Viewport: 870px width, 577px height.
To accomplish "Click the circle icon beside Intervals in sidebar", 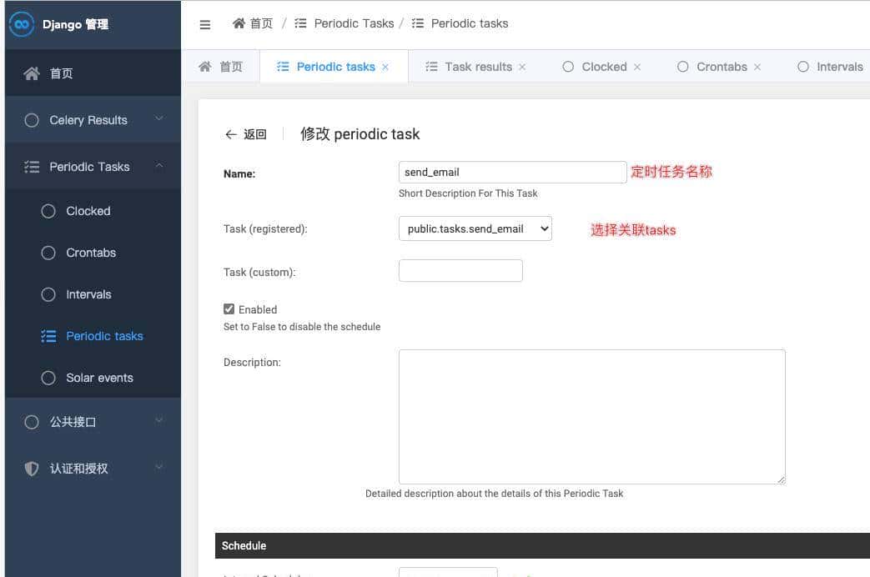I will [48, 294].
